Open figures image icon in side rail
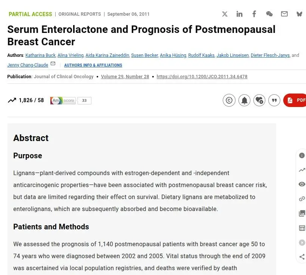 (x=302, y=213)
